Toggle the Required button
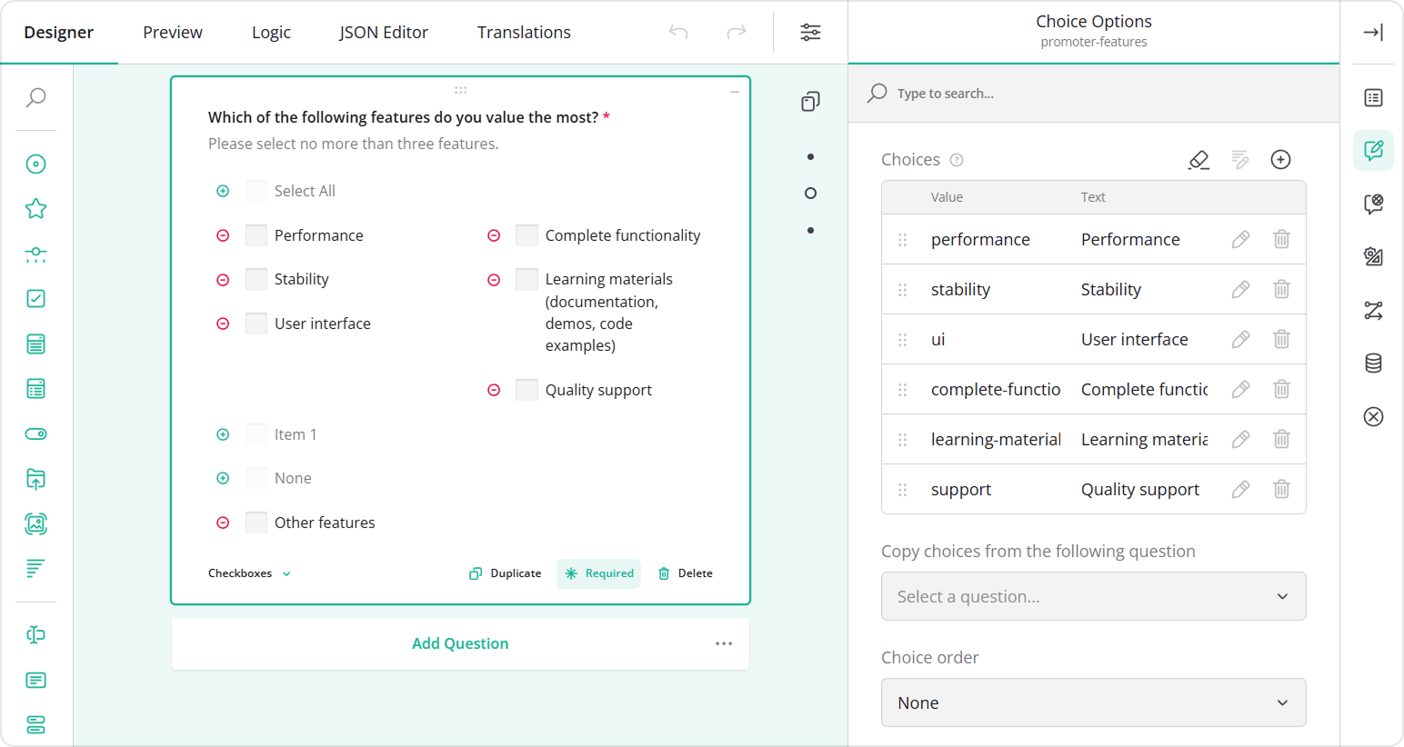Screen dimensions: 1404x747 [x=598, y=573]
